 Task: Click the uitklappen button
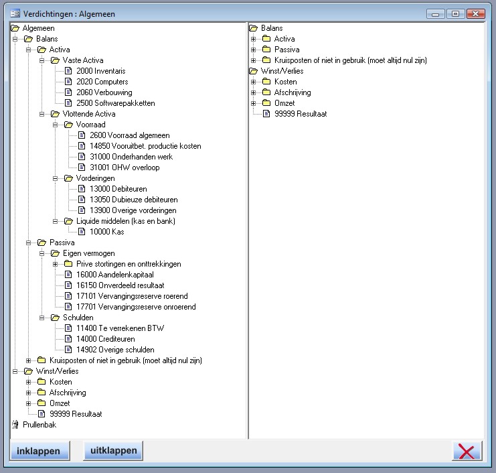113,450
